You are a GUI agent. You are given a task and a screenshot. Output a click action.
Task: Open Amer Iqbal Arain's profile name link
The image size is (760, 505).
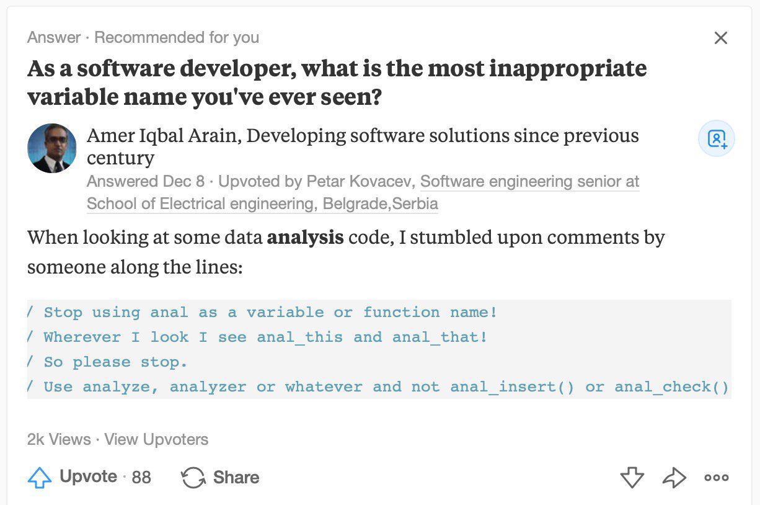tap(162, 135)
